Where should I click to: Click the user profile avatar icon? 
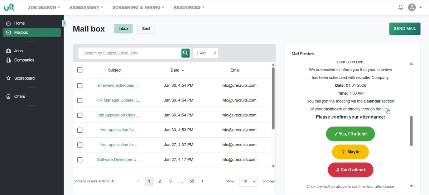coord(412,8)
